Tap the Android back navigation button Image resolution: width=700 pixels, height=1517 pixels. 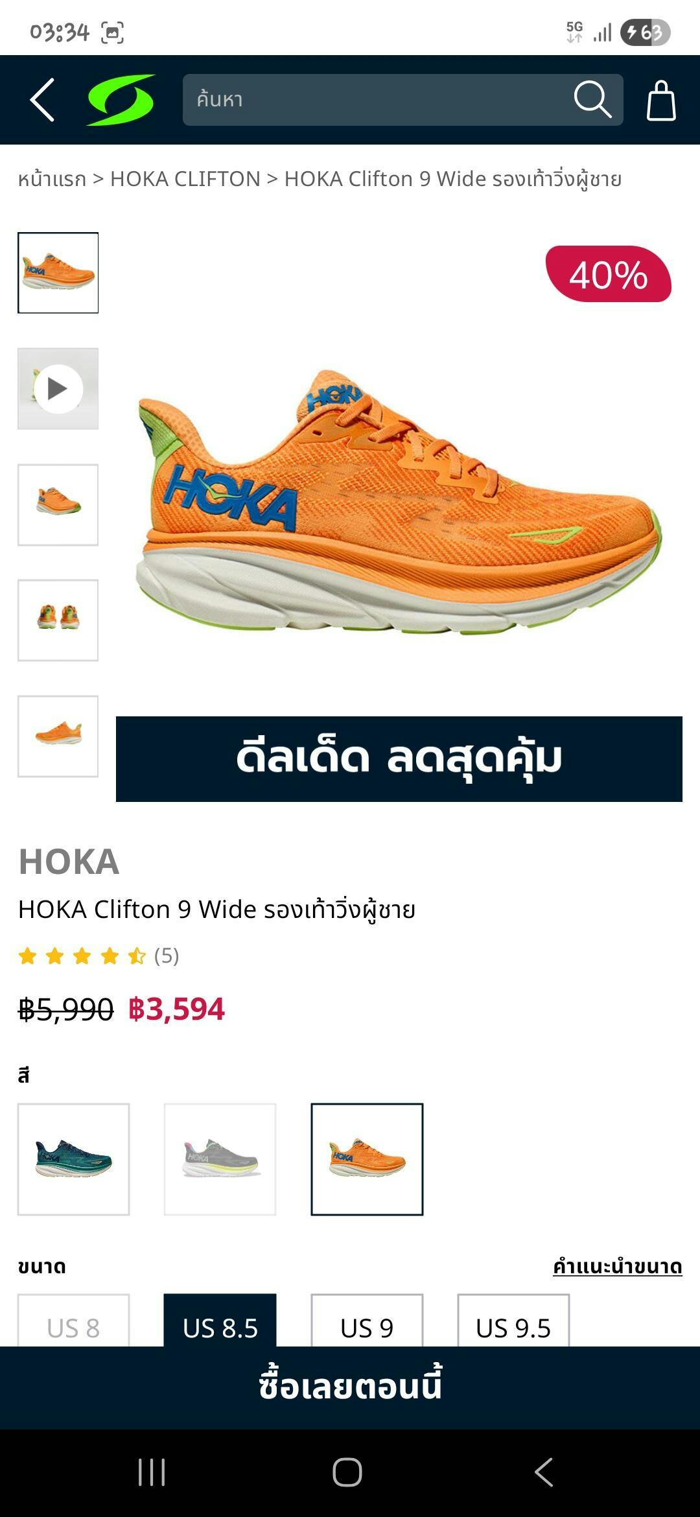pyautogui.click(x=544, y=1472)
